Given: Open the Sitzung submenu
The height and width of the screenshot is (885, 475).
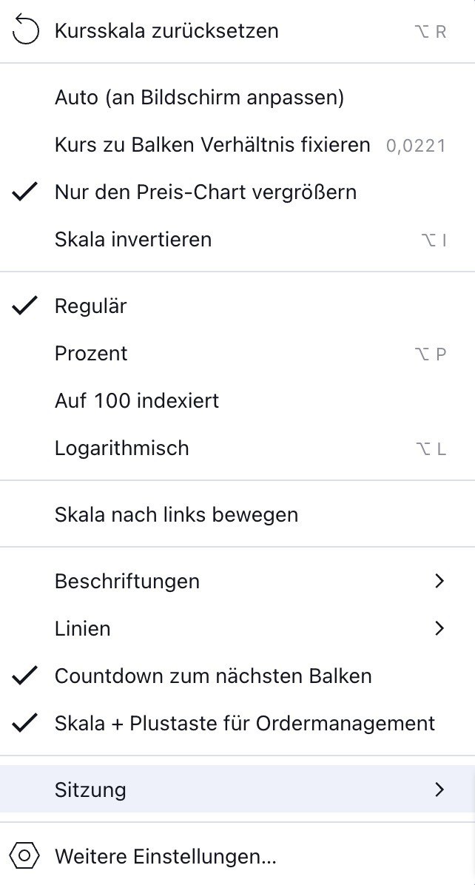Looking at the screenshot, I should (x=90, y=790).
